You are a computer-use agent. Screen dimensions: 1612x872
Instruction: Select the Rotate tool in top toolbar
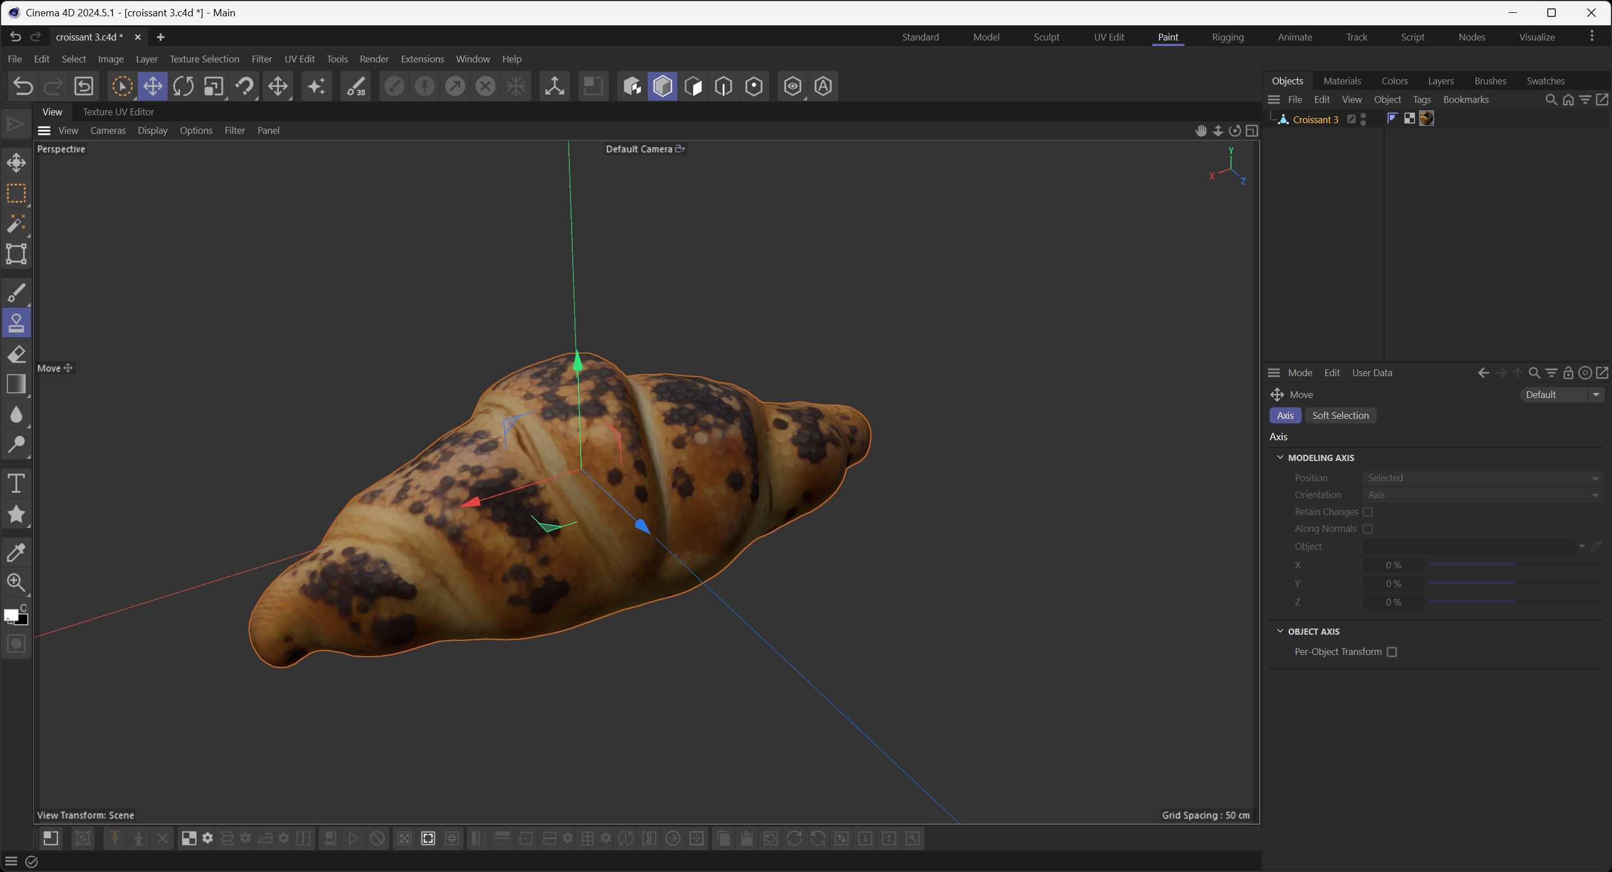click(x=183, y=86)
